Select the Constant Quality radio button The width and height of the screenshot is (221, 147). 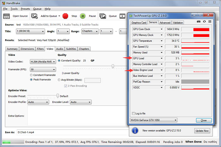[59, 61]
